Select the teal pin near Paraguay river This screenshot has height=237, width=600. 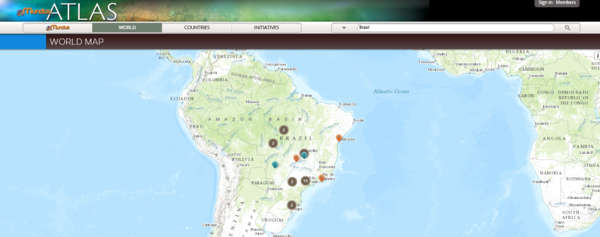click(x=275, y=164)
